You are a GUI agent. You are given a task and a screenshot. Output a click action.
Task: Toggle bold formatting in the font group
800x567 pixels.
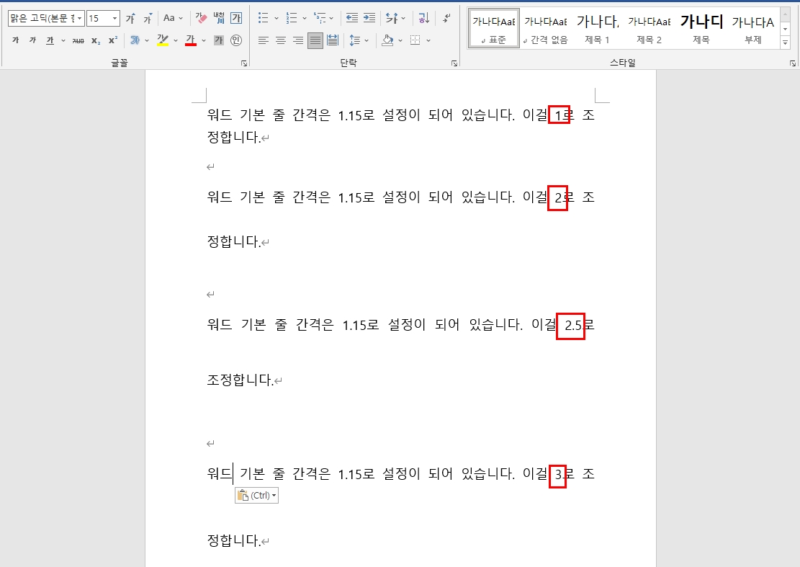point(17,40)
